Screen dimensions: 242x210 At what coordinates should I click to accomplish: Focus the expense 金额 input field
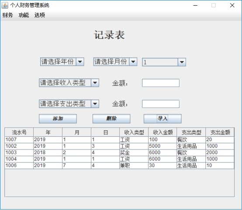(161, 104)
